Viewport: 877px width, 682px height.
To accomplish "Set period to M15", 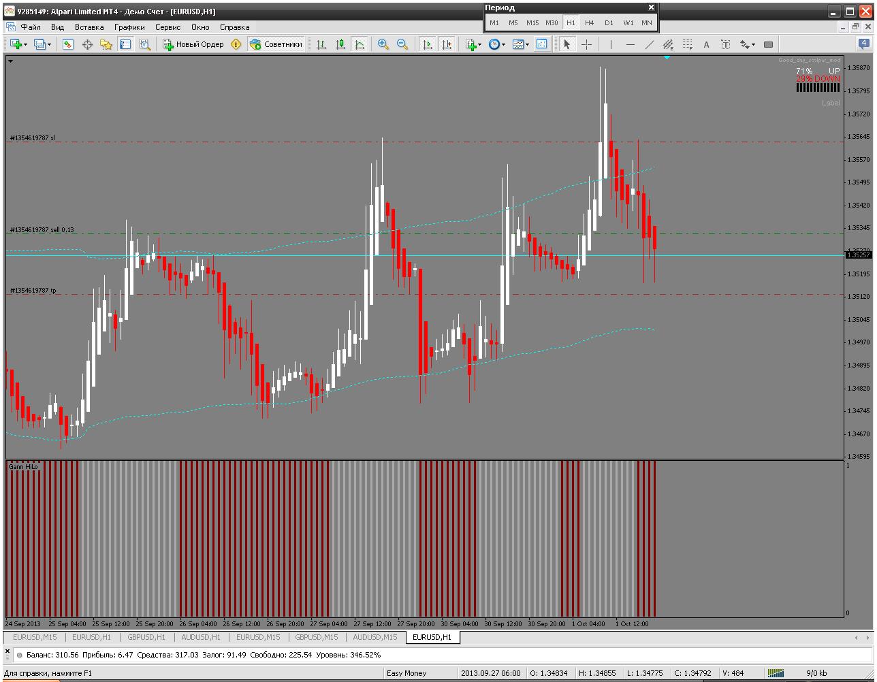I will tap(532, 22).
